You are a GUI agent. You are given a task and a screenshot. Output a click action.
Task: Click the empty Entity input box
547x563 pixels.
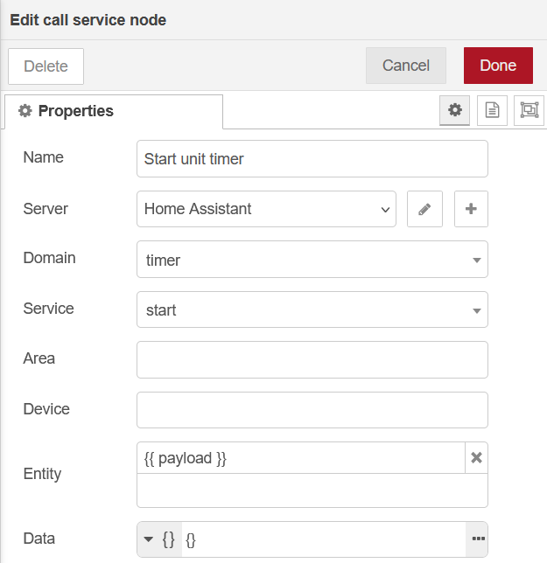312,490
